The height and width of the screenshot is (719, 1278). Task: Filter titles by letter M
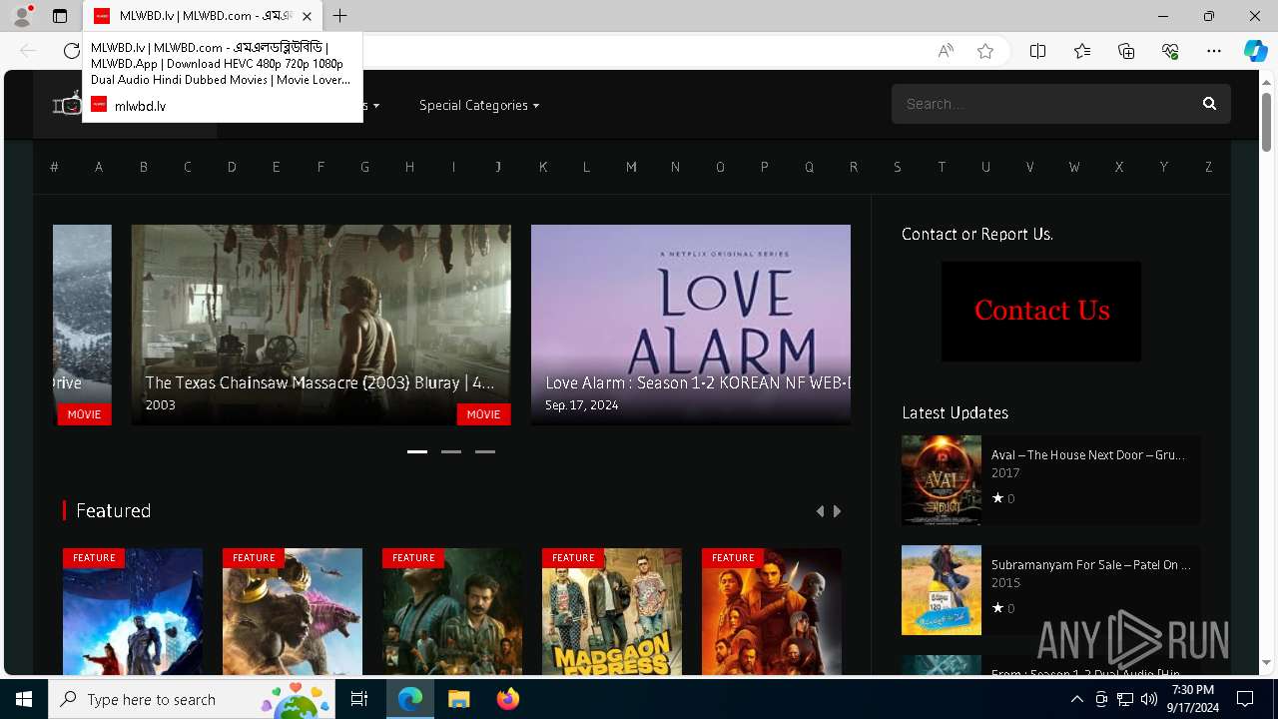631,167
